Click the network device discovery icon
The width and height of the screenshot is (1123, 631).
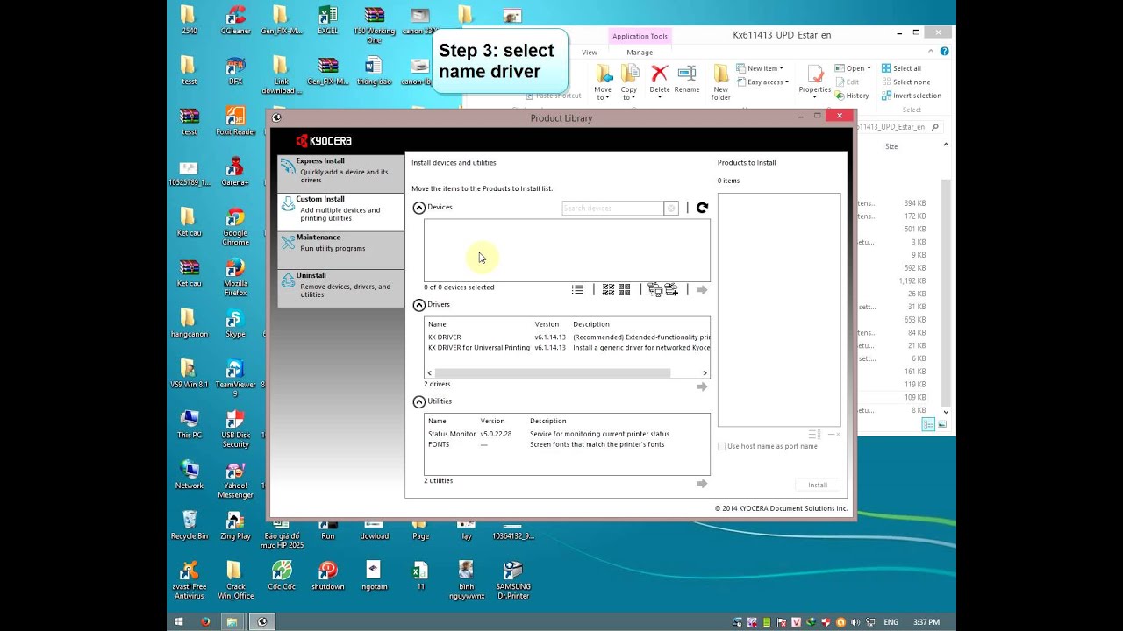[x=654, y=289]
